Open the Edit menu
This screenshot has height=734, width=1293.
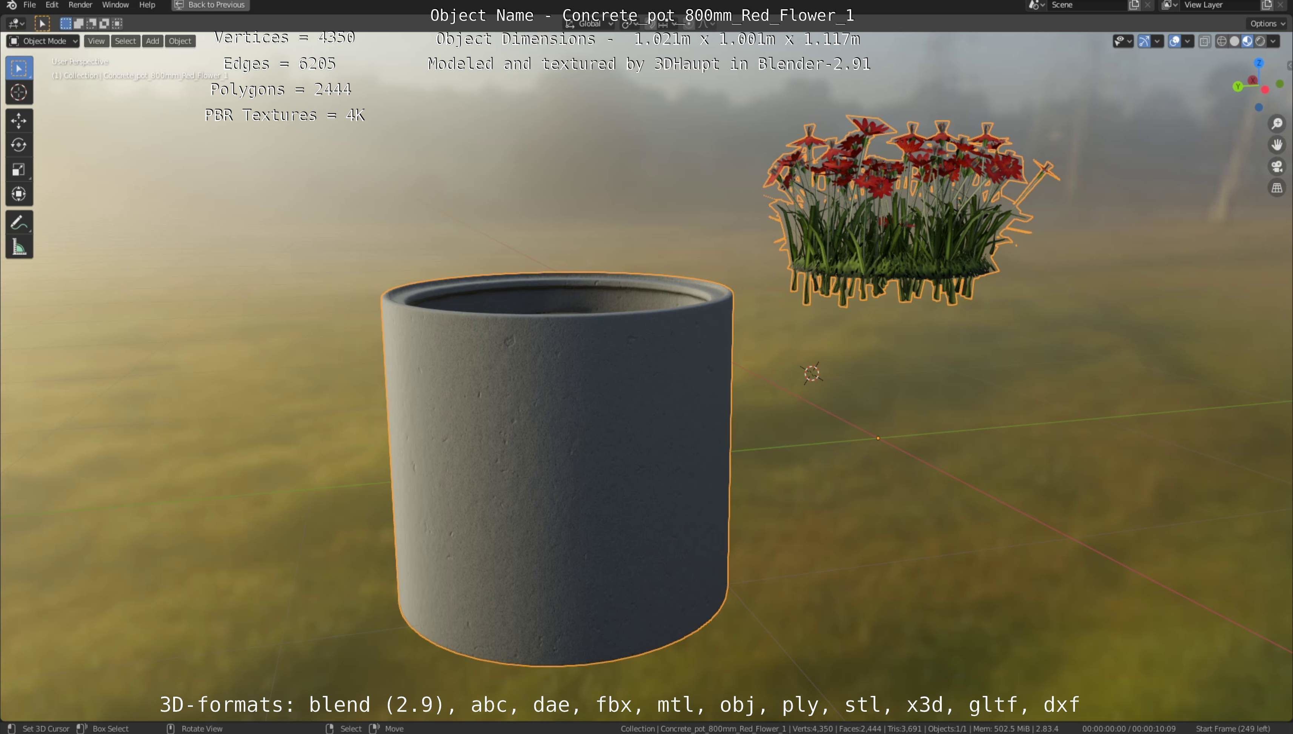[x=52, y=5]
